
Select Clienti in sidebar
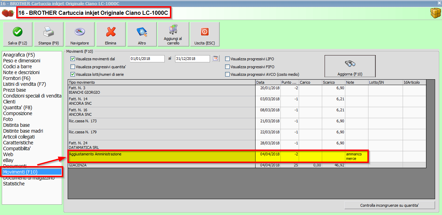click(x=9, y=102)
